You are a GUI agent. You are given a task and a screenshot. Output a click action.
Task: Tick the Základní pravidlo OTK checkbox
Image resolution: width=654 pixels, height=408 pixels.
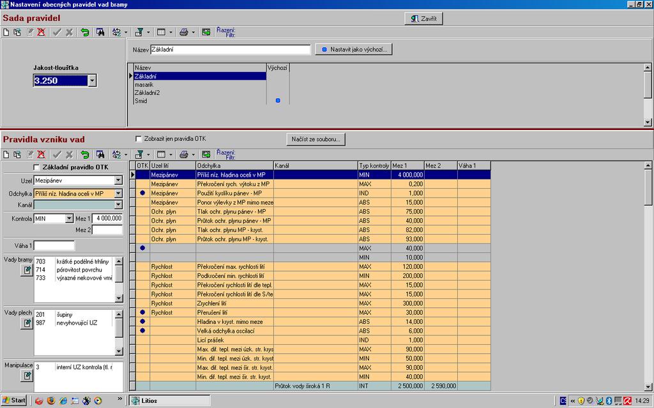[36, 168]
